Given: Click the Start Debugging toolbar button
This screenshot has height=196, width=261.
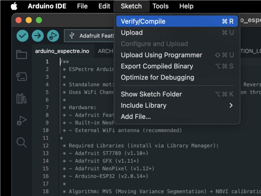Looking at the screenshot, I should point(53,36).
